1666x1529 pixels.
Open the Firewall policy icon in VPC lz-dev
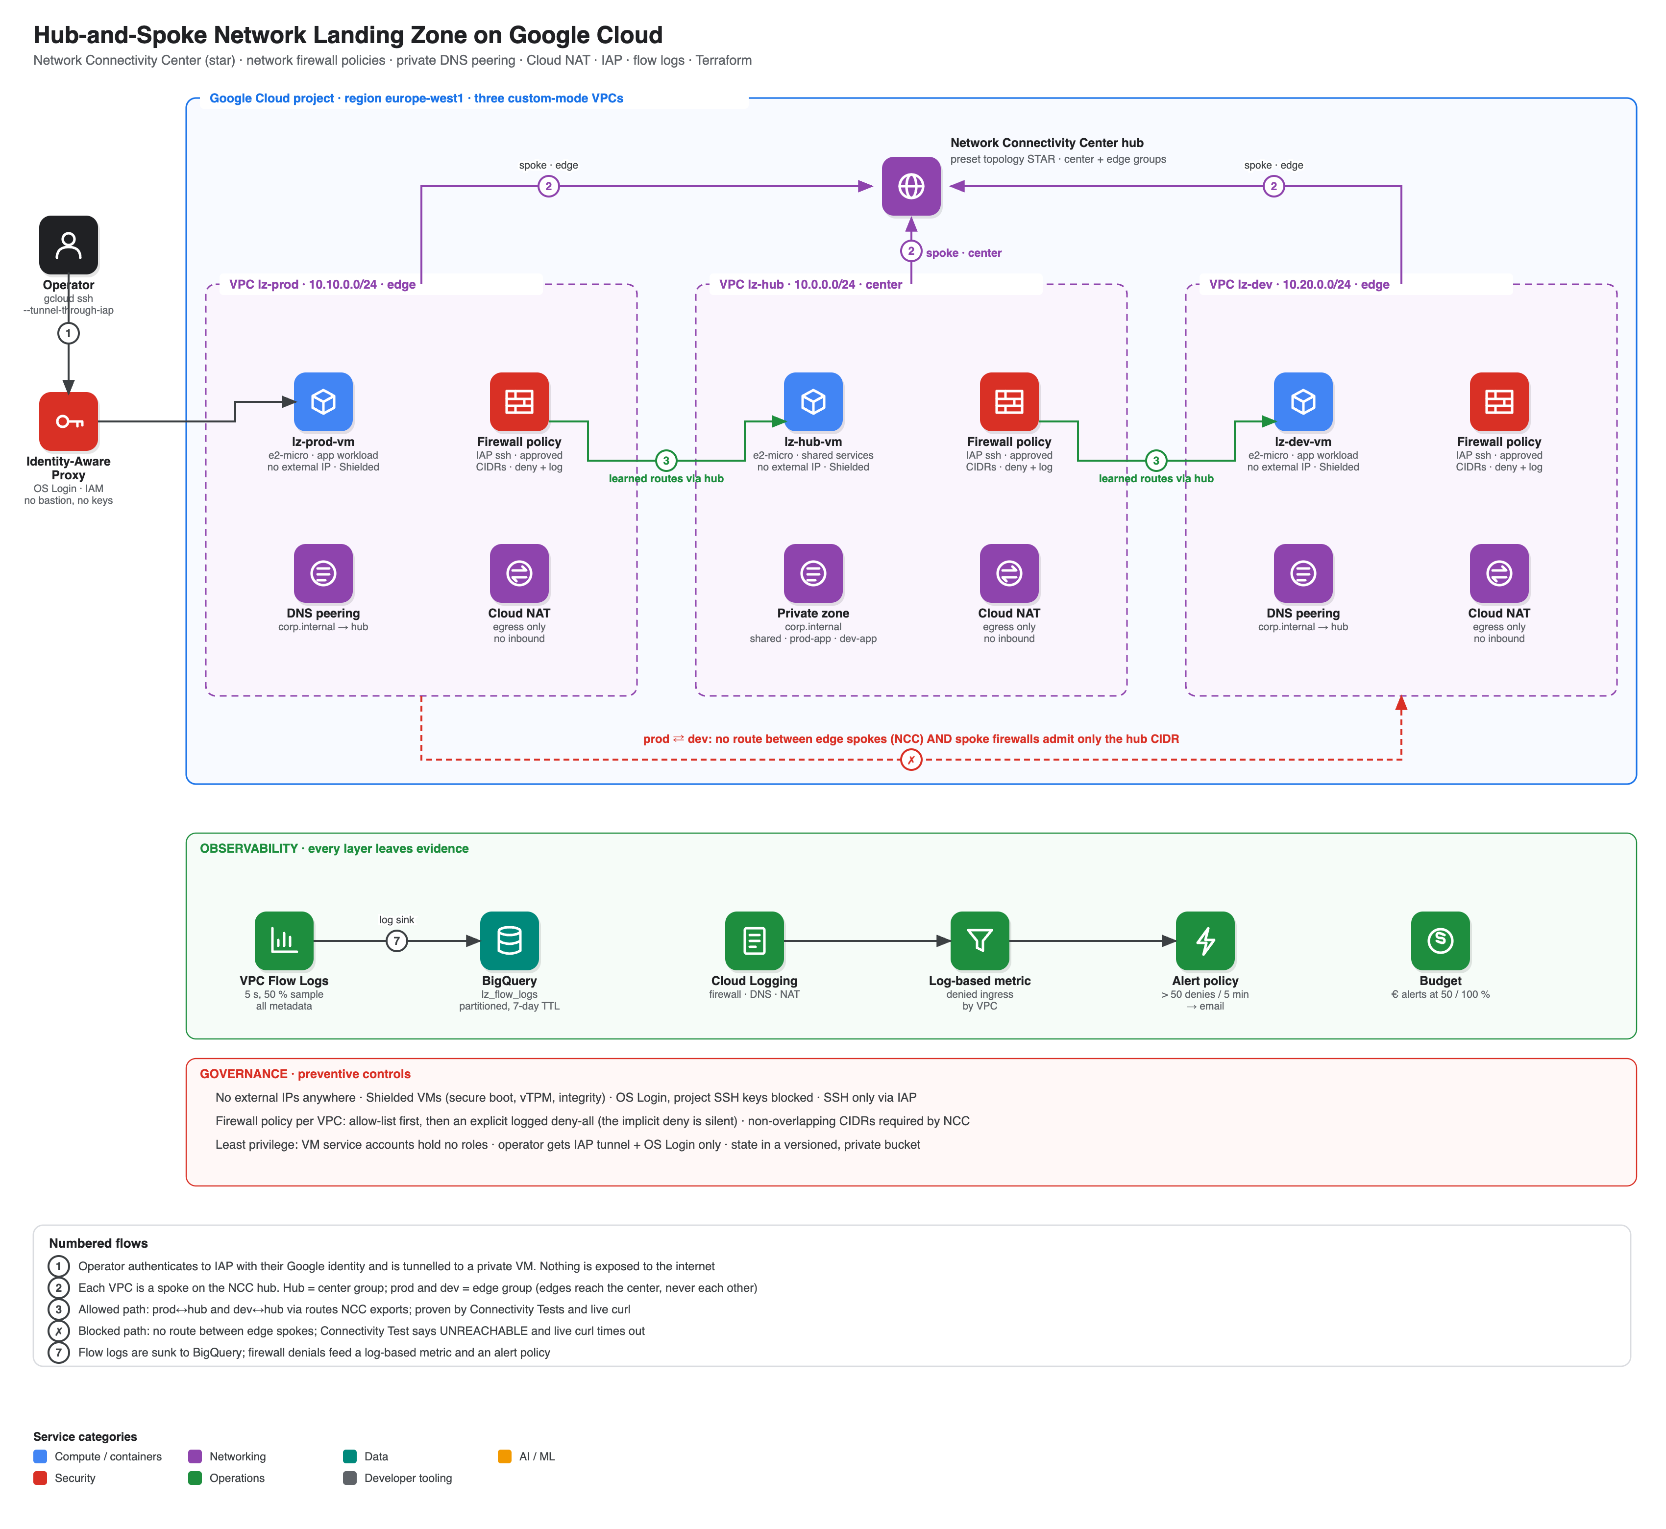point(1499,402)
